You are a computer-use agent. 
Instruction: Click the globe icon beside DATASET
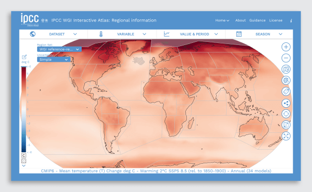(32, 34)
